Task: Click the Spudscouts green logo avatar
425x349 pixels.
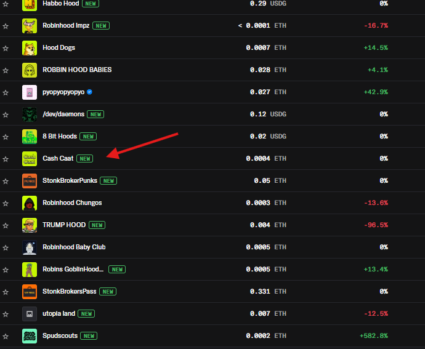Action: [30, 336]
